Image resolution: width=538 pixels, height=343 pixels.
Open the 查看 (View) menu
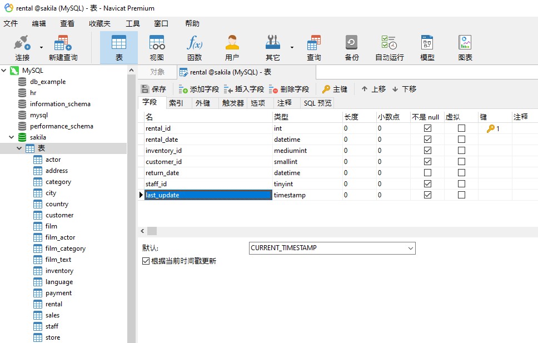67,24
